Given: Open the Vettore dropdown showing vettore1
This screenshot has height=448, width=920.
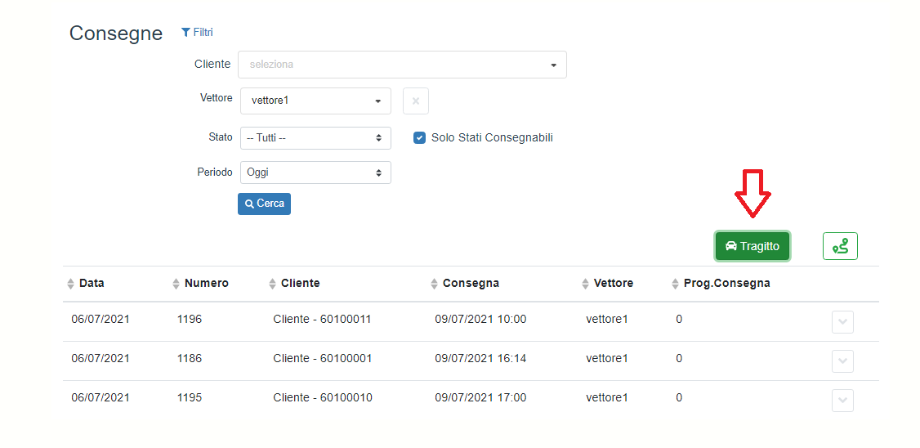Looking at the screenshot, I should point(315,101).
